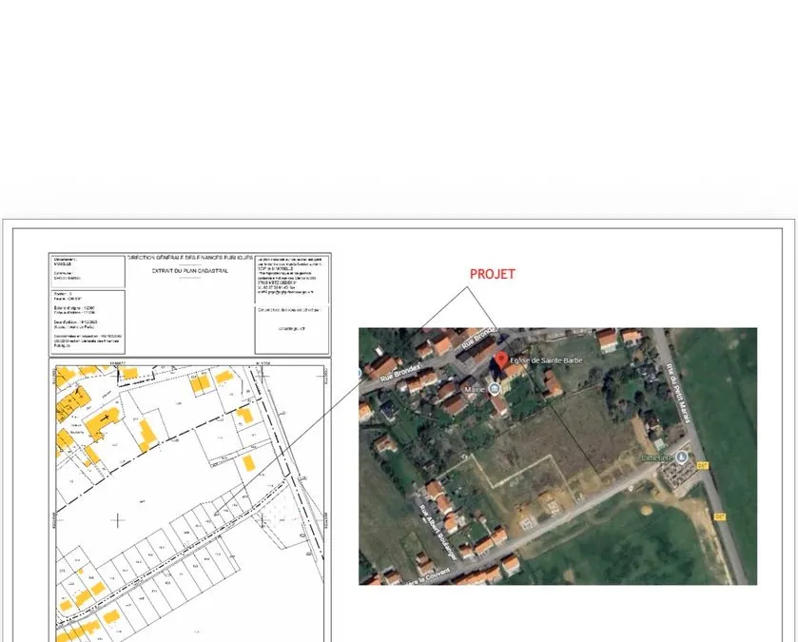Open the Cimetière cemetery marker icon
This screenshot has height=642, width=798.
click(681, 457)
